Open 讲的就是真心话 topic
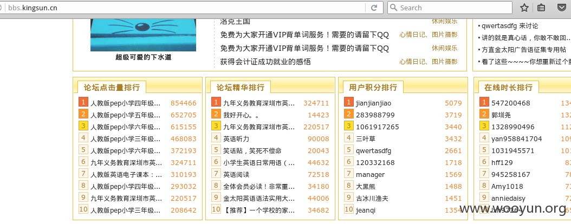571x224 pixels. [526, 38]
